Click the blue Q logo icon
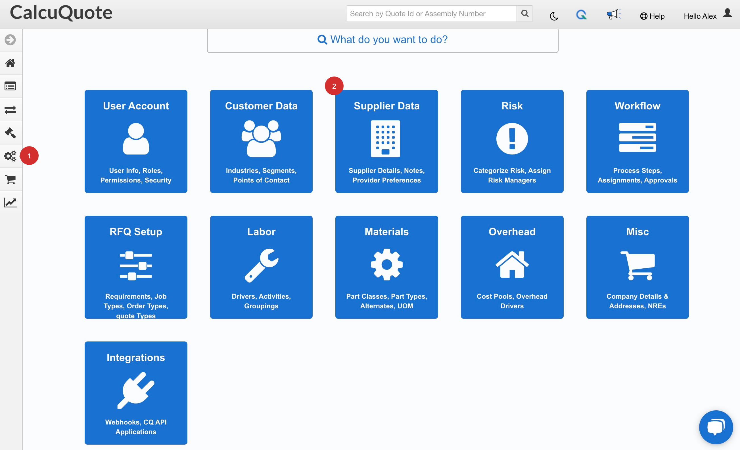740x450 pixels. 581,14
